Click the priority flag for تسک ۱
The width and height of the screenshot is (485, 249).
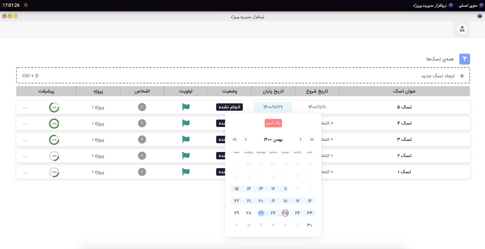click(x=186, y=172)
